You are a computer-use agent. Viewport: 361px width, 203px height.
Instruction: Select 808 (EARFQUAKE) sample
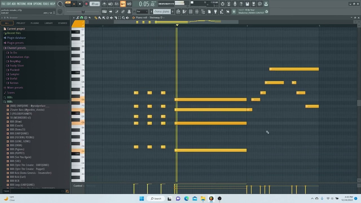tap(19, 133)
